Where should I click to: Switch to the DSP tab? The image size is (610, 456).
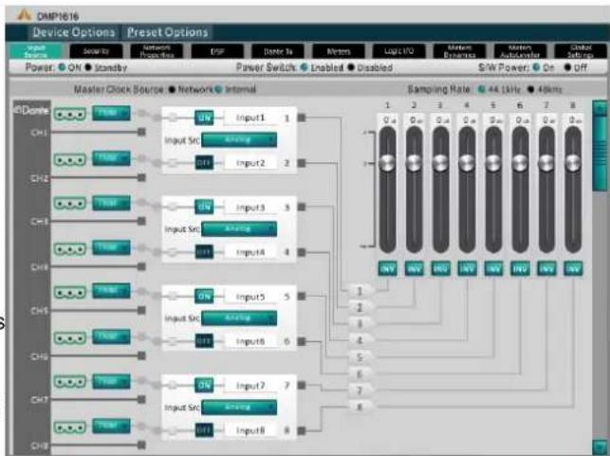[217, 51]
